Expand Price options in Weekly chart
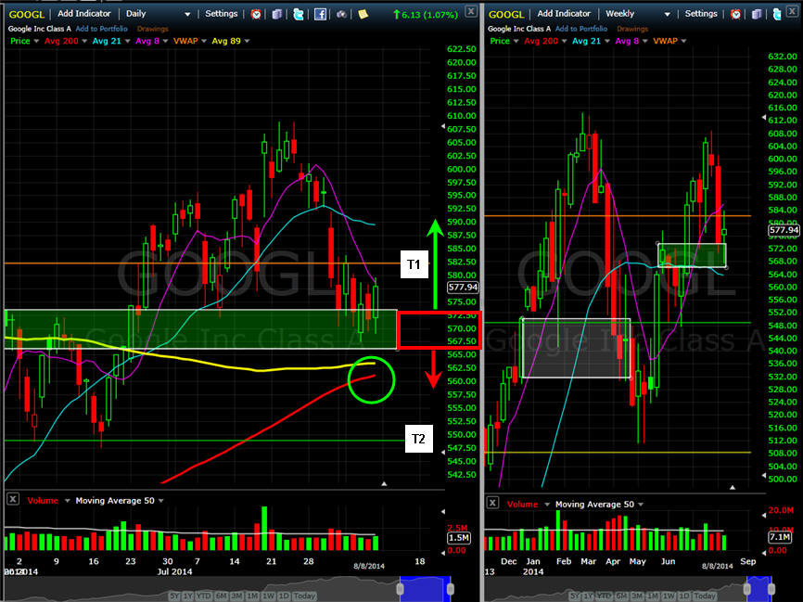This screenshot has width=803, height=602. click(516, 42)
